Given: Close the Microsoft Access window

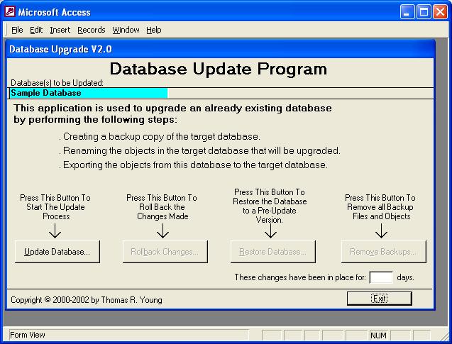Looking at the screenshot, I should [441, 12].
